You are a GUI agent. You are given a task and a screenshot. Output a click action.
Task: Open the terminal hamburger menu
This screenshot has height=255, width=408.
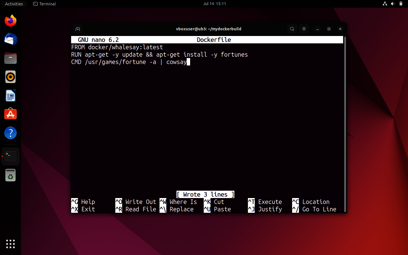point(304,29)
